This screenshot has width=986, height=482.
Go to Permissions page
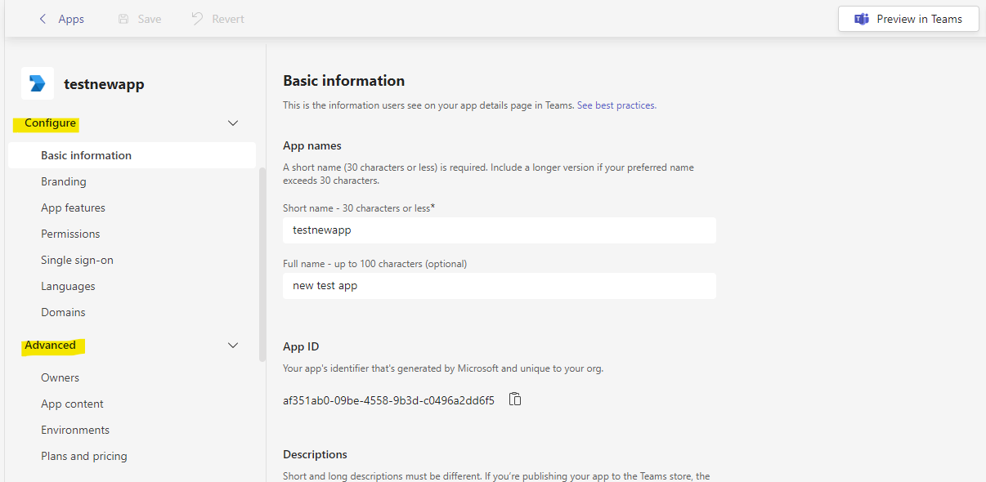tap(70, 233)
